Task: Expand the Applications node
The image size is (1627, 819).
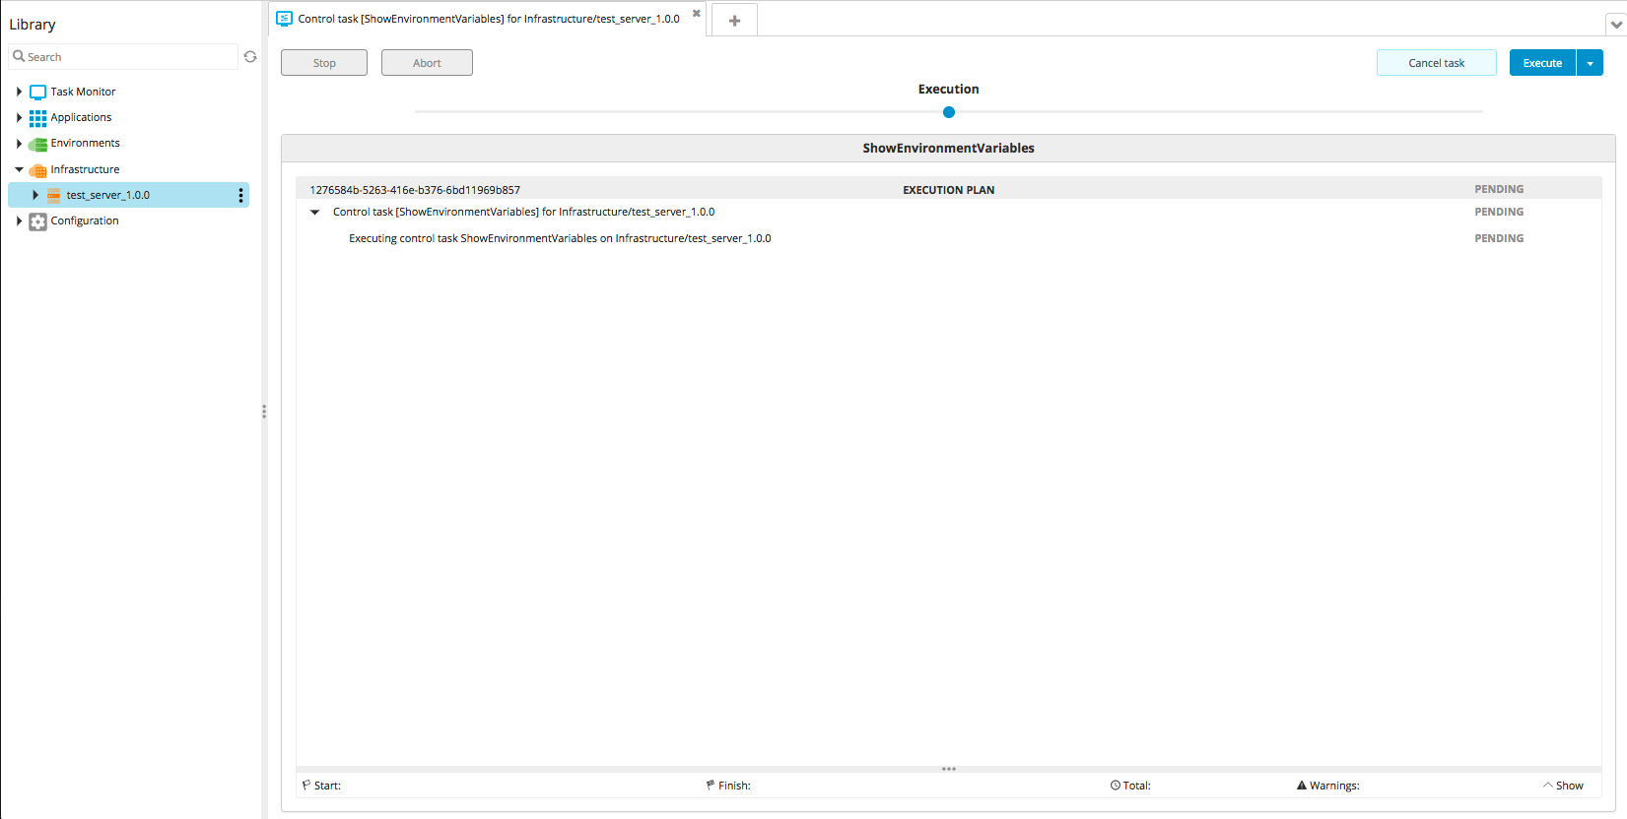Action: click(19, 117)
